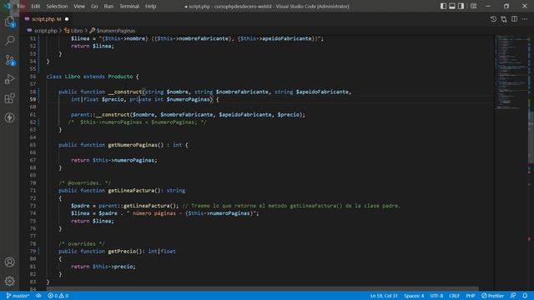
Task: Open the Run menu
Action: click(108, 6)
